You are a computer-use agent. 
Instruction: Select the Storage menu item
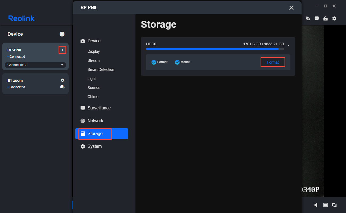click(101, 134)
